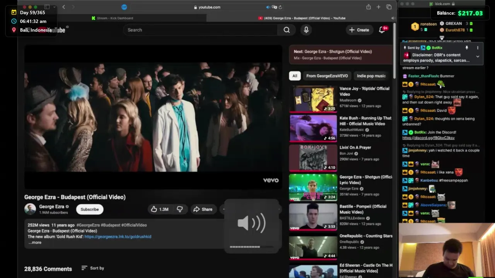
Task: Click into the YouTube Search field
Action: pos(200,30)
